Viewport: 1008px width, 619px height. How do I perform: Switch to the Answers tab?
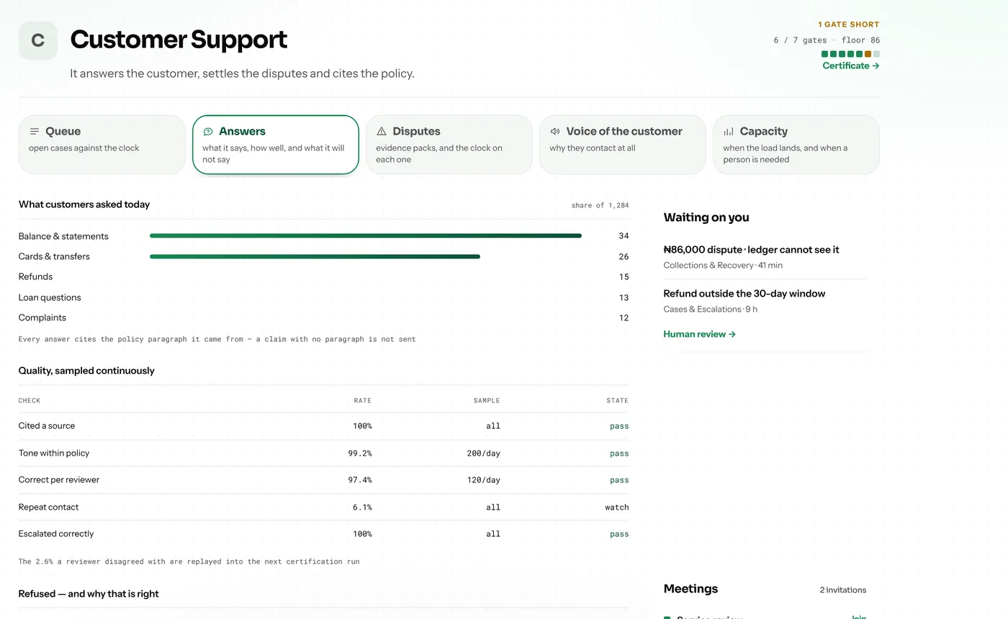(x=276, y=145)
